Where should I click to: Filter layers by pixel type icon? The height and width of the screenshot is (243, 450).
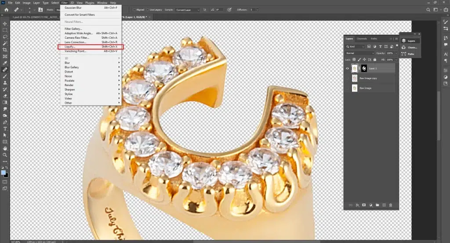pos(369,47)
